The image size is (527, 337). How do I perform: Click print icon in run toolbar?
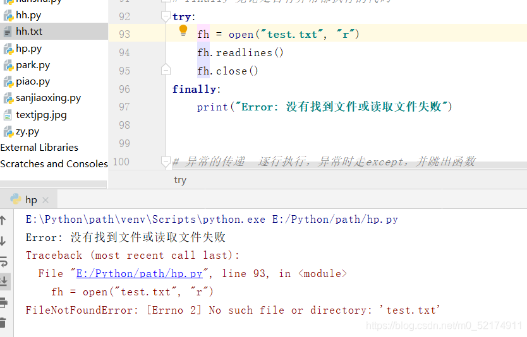[x=3, y=302]
